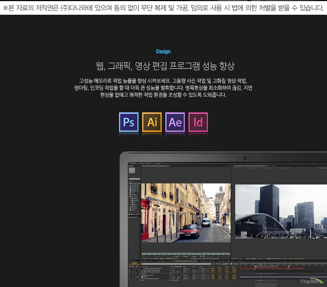Click the blue Design heading

[x=163, y=52]
